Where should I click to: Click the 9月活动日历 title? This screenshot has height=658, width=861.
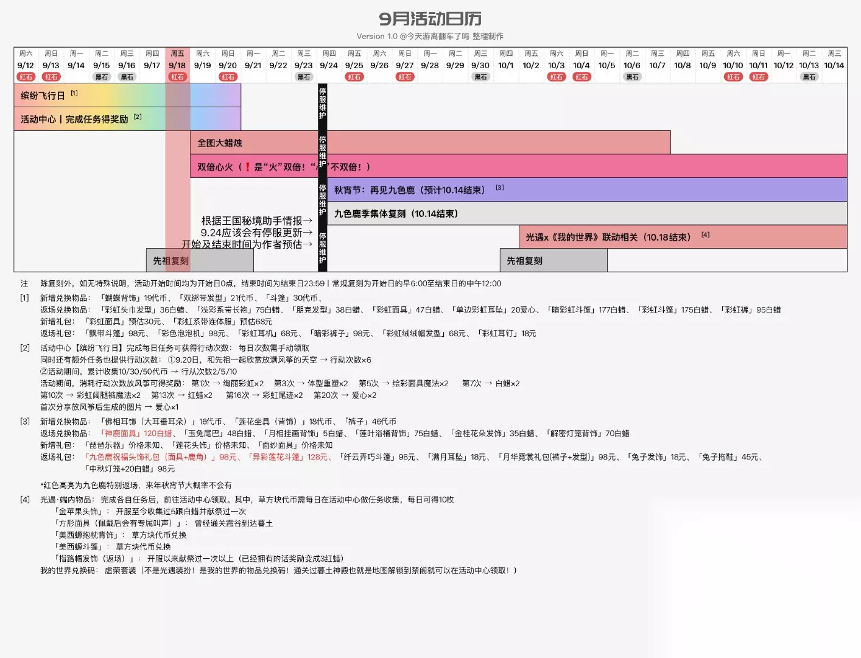pos(430,19)
